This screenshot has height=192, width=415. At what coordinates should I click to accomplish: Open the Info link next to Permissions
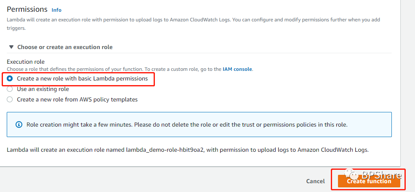pyautogui.click(x=56, y=10)
